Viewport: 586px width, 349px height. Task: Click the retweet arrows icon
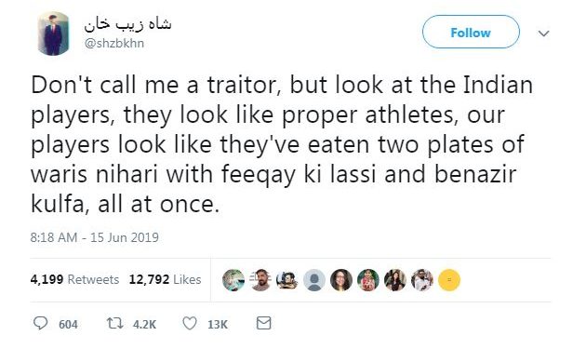pyautogui.click(x=114, y=323)
